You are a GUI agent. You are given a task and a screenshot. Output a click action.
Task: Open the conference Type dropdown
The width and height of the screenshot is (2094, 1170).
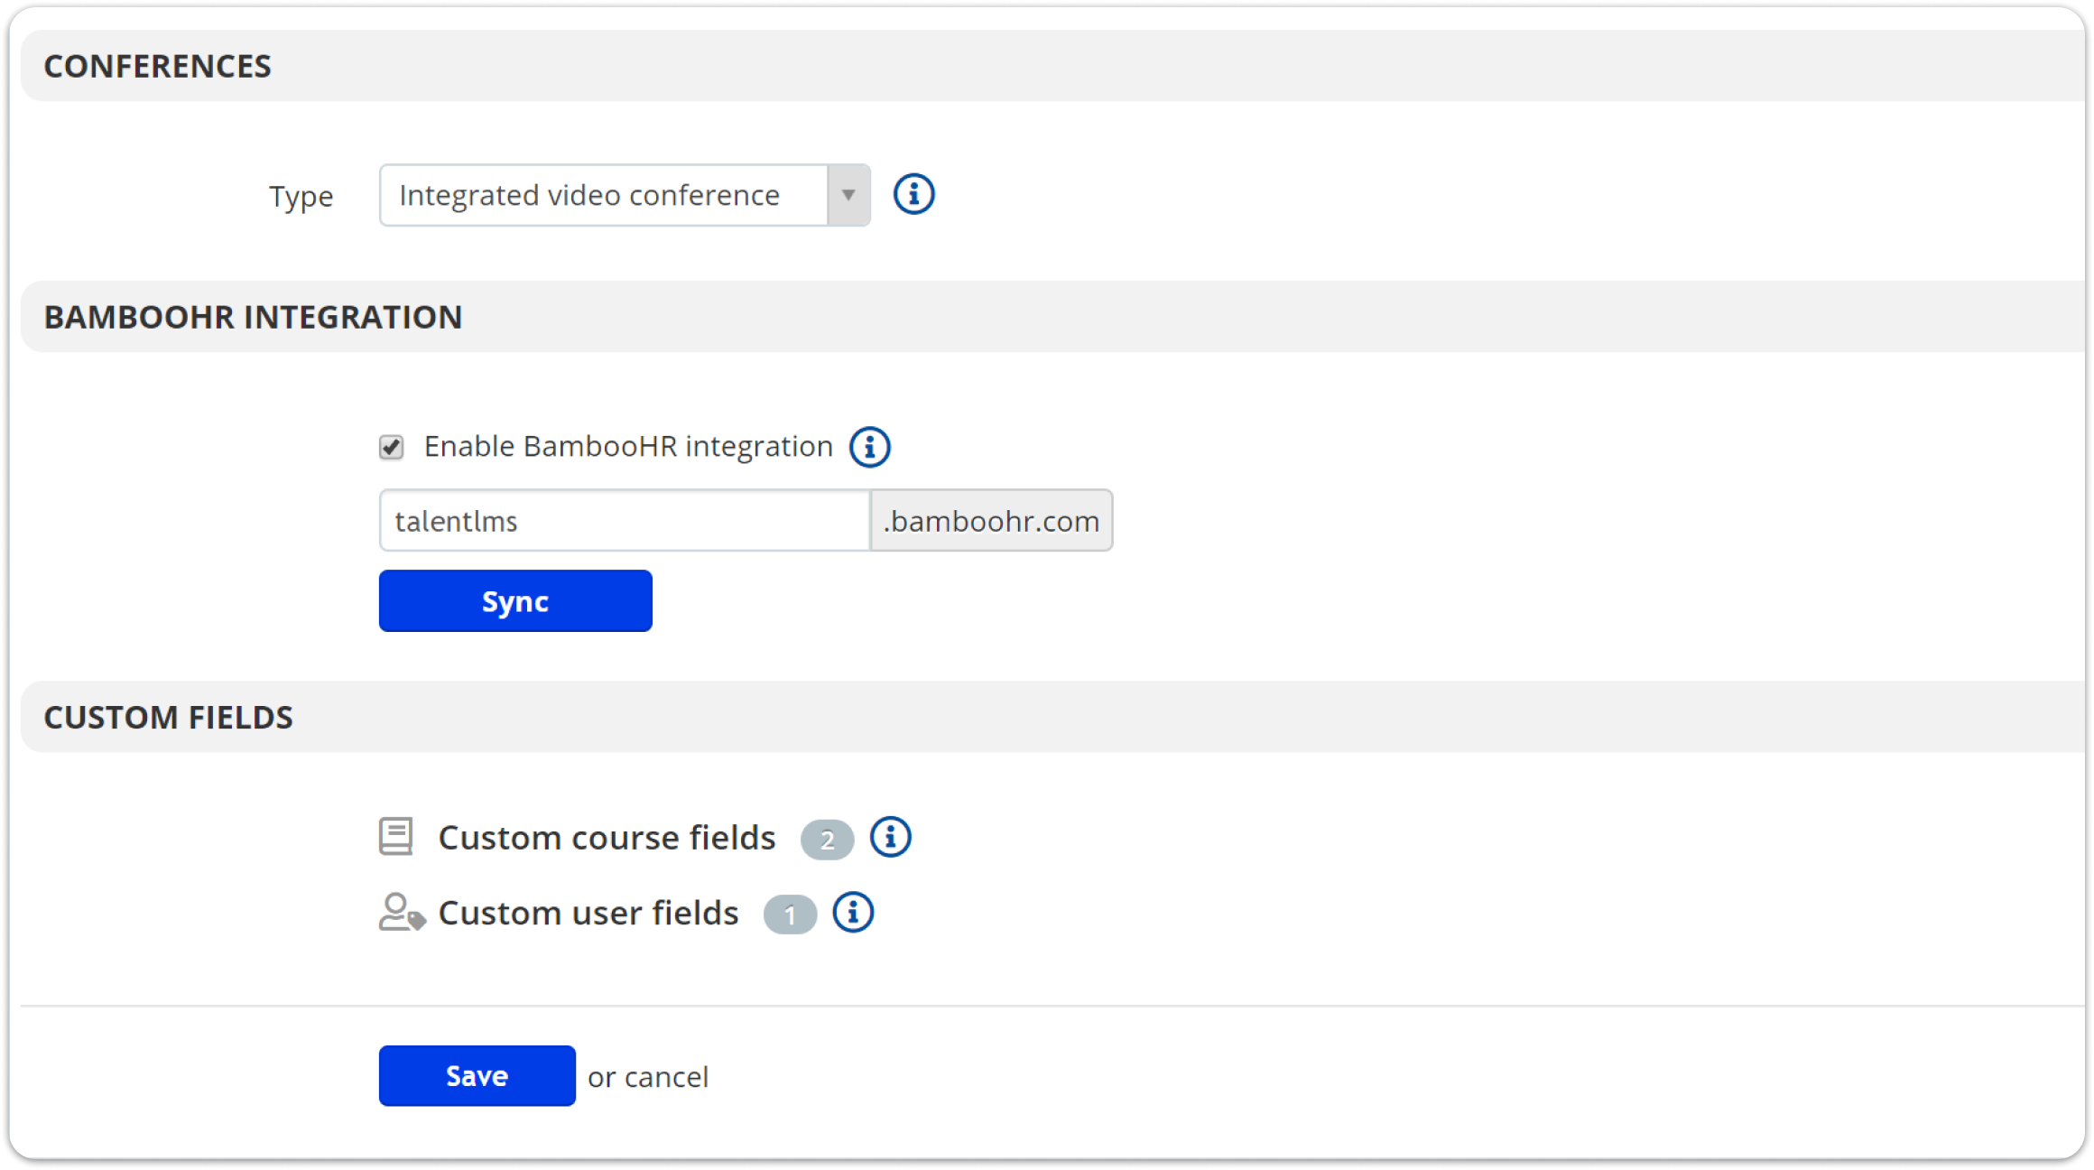[x=625, y=195]
